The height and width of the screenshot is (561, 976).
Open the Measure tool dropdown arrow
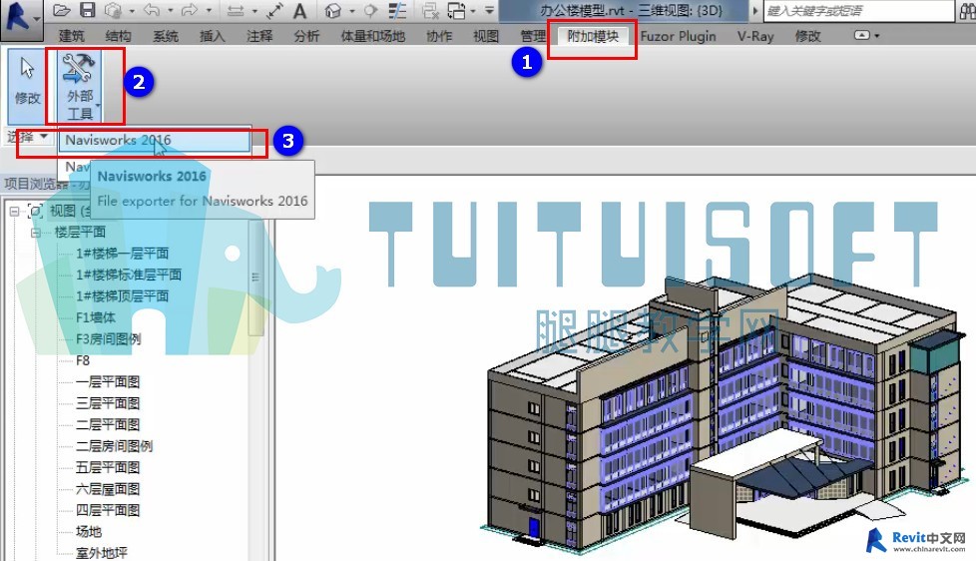[253, 11]
